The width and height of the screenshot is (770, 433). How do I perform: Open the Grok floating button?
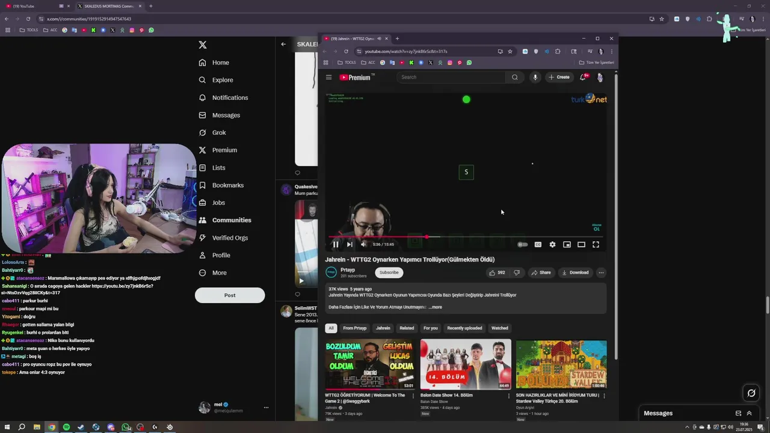tap(751, 393)
